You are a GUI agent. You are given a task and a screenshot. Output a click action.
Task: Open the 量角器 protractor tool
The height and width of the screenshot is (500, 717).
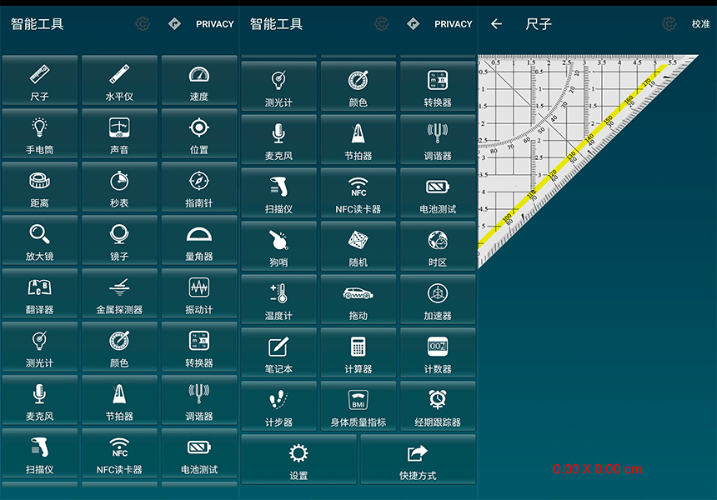point(198,241)
